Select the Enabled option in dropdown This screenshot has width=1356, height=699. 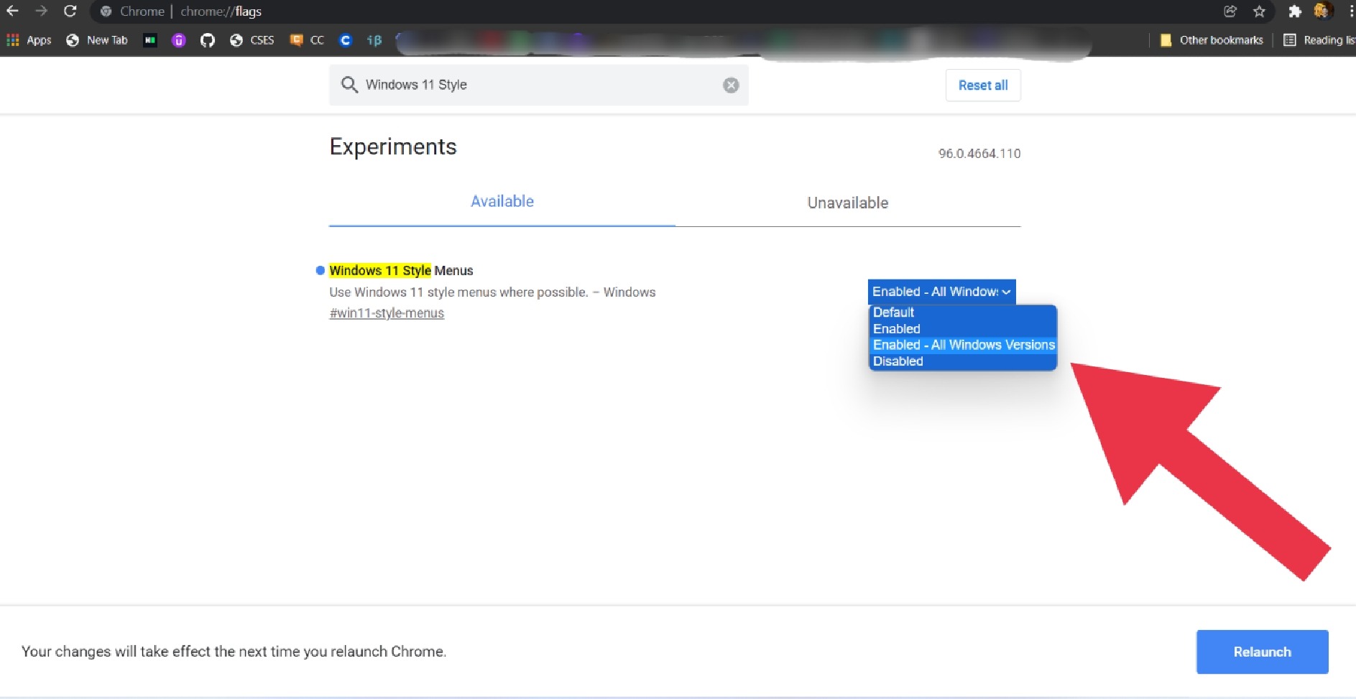963,329
